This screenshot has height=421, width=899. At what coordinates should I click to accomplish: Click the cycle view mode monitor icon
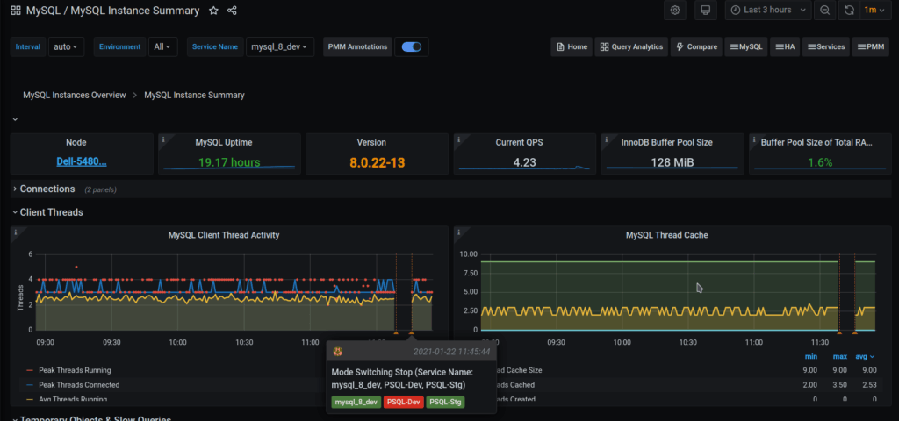click(704, 11)
